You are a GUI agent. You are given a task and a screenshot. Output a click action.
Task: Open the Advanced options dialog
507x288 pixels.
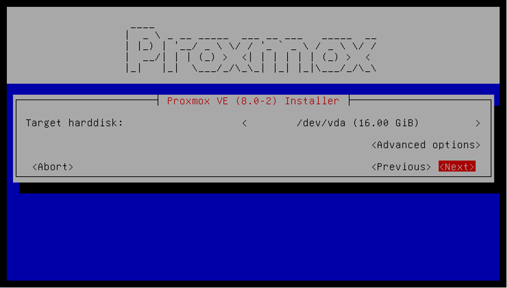(x=426, y=145)
